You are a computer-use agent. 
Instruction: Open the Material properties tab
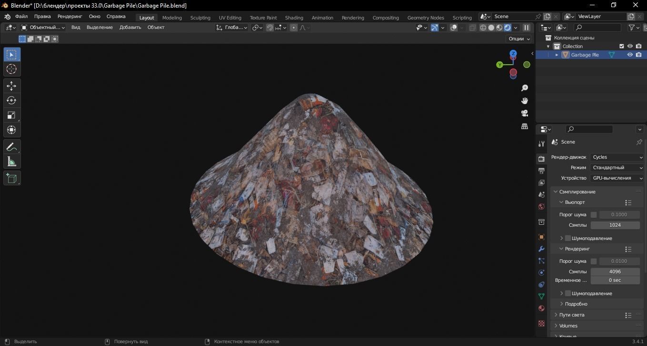[541, 308]
